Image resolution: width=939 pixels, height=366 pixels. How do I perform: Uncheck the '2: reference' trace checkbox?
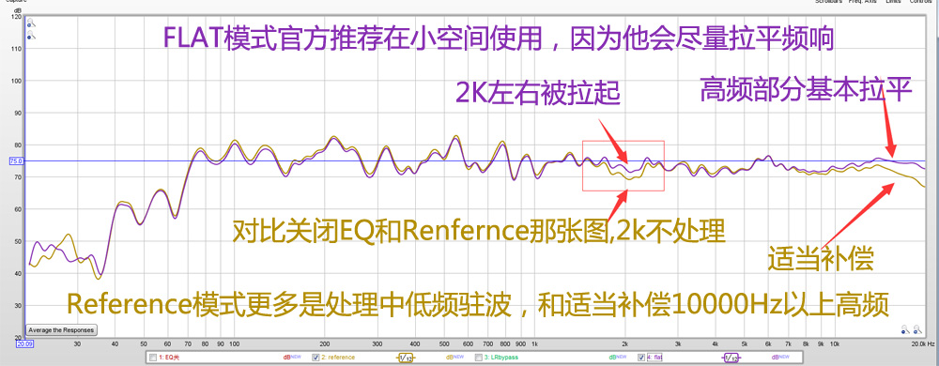(316, 358)
